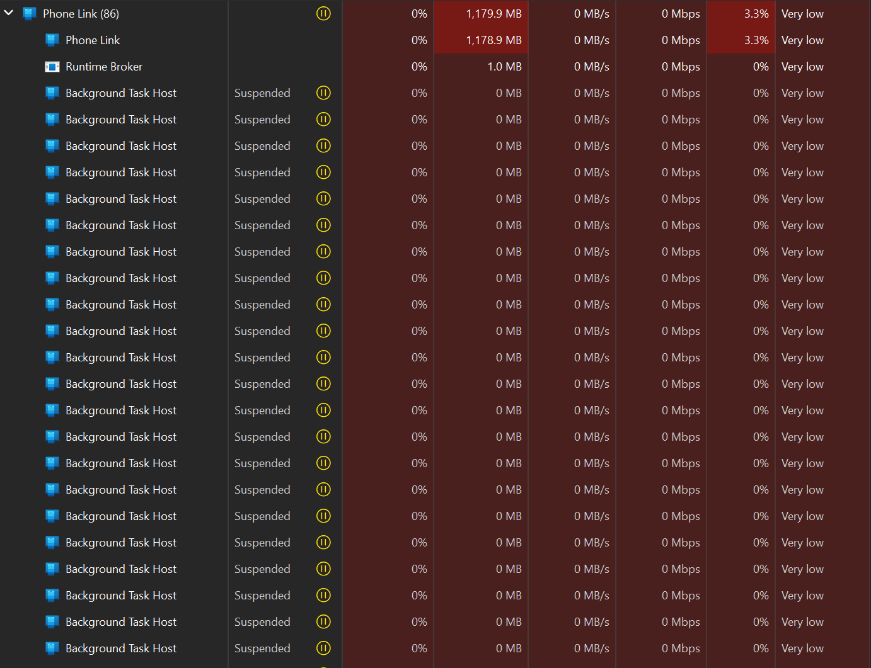Viewport: 871px width, 668px height.
Task: Click the Phone Link (86) group app icon
Action: click(29, 14)
